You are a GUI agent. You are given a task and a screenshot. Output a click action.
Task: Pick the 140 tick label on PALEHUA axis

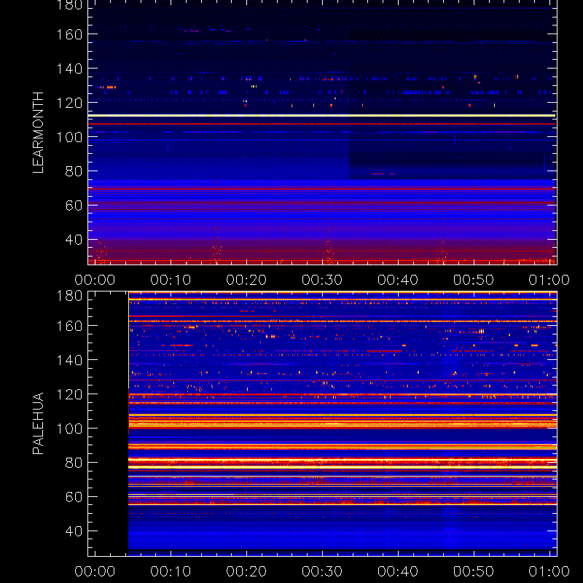[69, 360]
